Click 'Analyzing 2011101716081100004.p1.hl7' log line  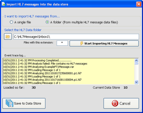point(42,80)
